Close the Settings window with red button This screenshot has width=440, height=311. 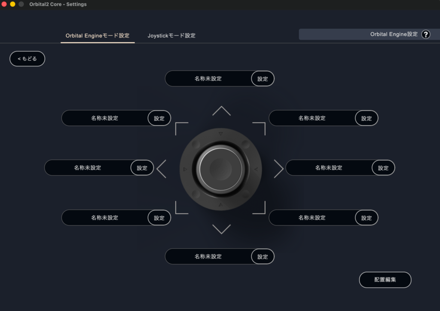(x=4, y=4)
